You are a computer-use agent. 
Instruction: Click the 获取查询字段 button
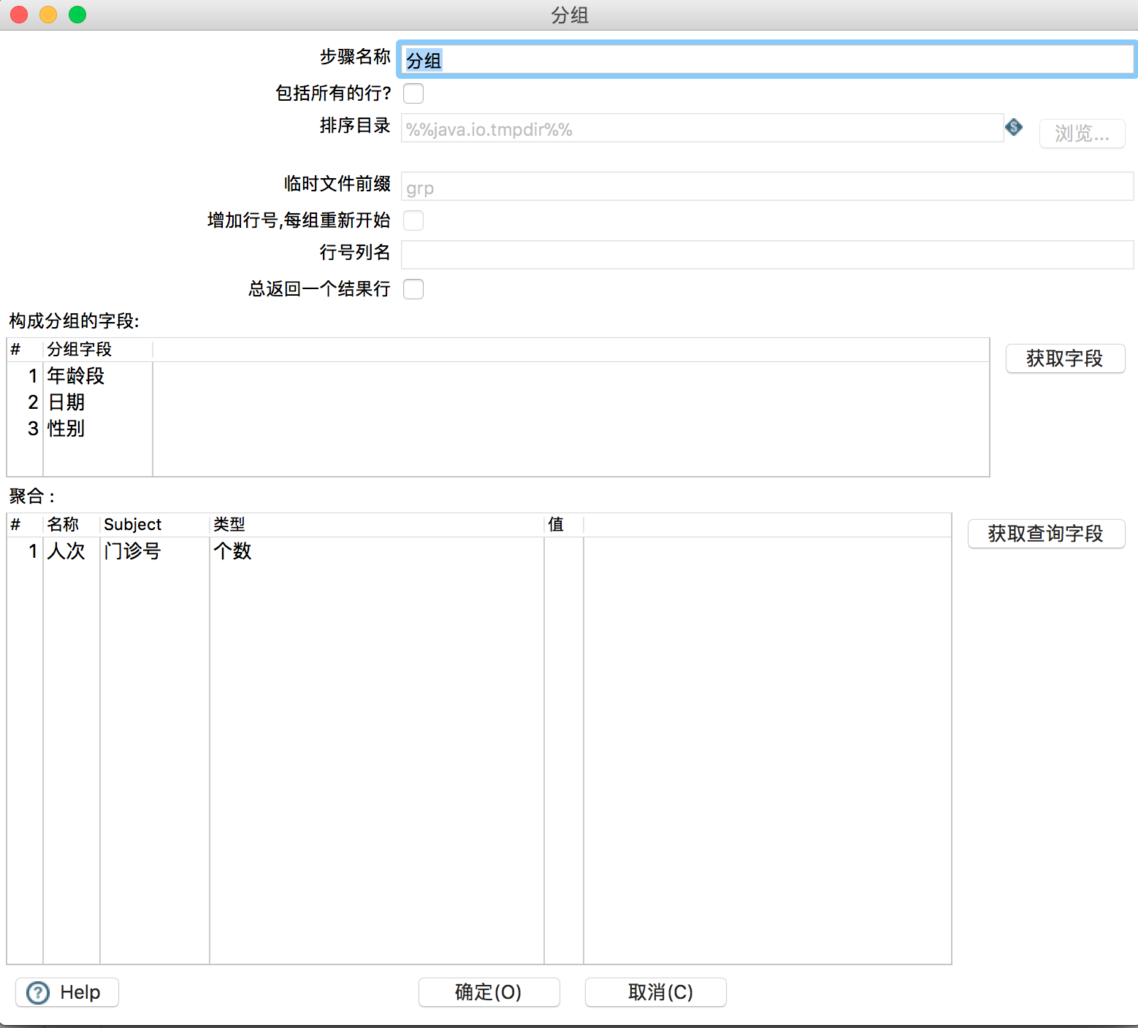[1046, 534]
